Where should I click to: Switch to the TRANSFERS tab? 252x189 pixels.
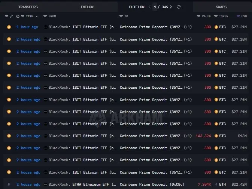[x=28, y=7]
